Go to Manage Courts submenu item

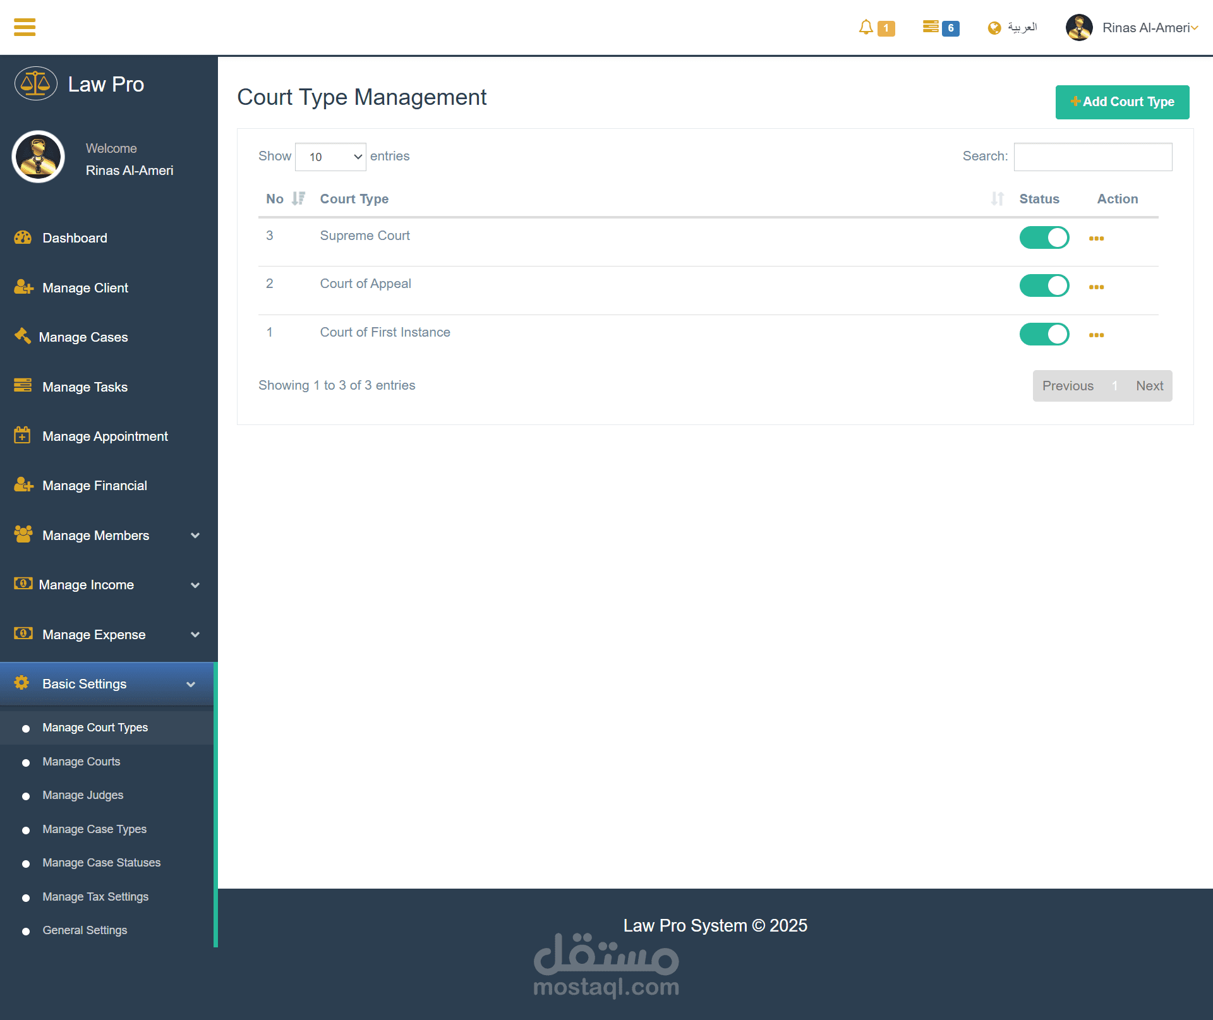pyautogui.click(x=81, y=762)
